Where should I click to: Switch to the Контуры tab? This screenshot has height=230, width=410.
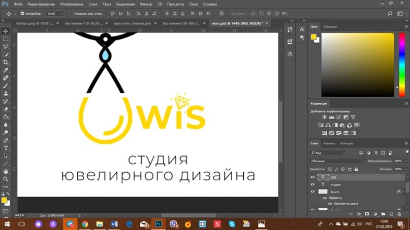pyautogui.click(x=346, y=143)
